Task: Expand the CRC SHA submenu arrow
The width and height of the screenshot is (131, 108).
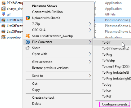Action: [90, 30]
